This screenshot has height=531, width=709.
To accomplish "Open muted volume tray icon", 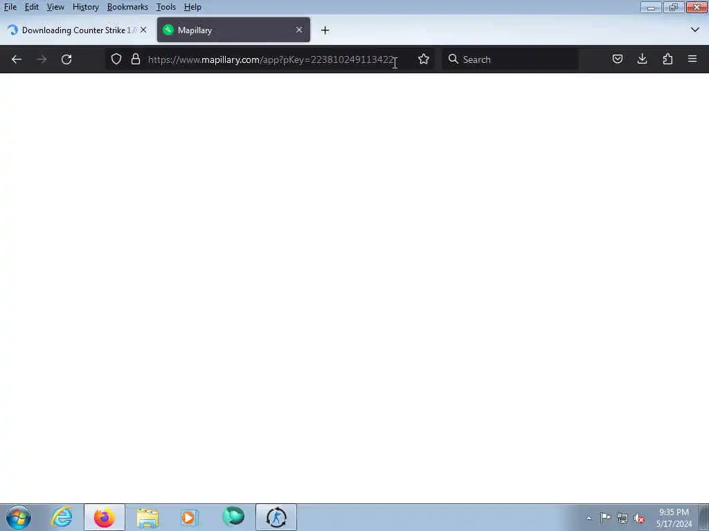I will pyautogui.click(x=639, y=519).
